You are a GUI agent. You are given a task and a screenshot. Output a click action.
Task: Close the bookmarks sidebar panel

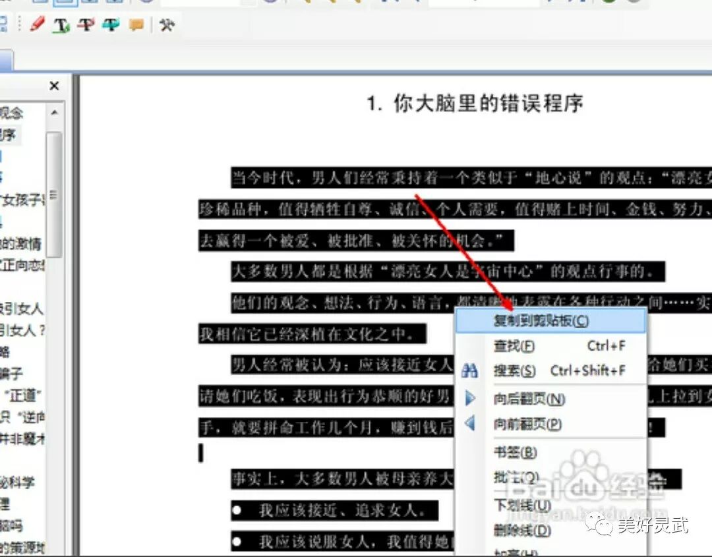[x=53, y=86]
